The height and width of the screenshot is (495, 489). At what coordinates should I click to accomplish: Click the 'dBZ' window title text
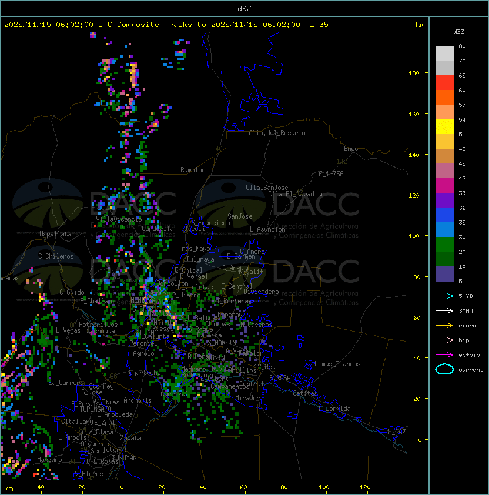(244, 8)
